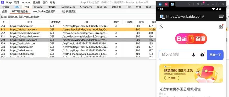Sort by 状态 column header
The width and height of the screenshot is (229, 97).
click(x=142, y=22)
